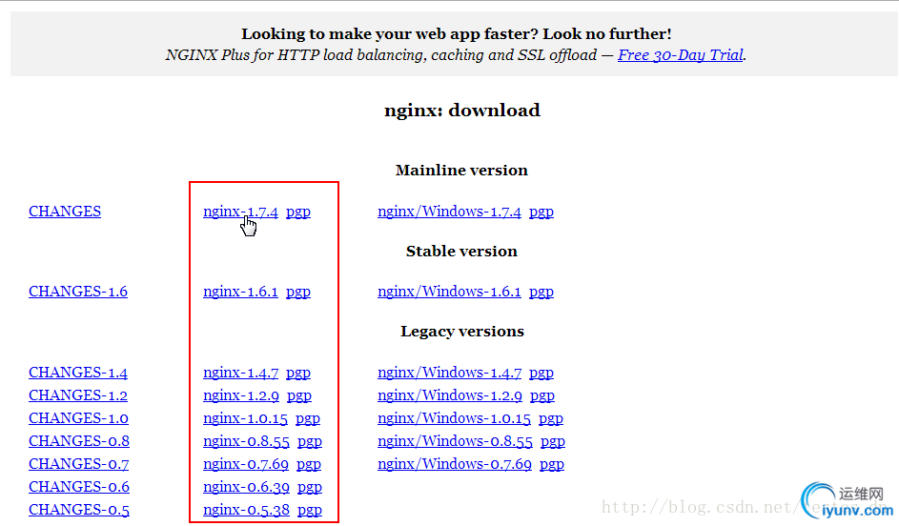Click the 'Stable version' heading
Screen dimensions: 899x526
click(461, 251)
